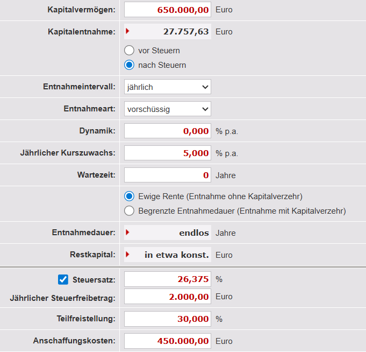This screenshot has height=352, width=366.
Task: Select the 'nach Steuern' radio option
Action: coord(129,65)
